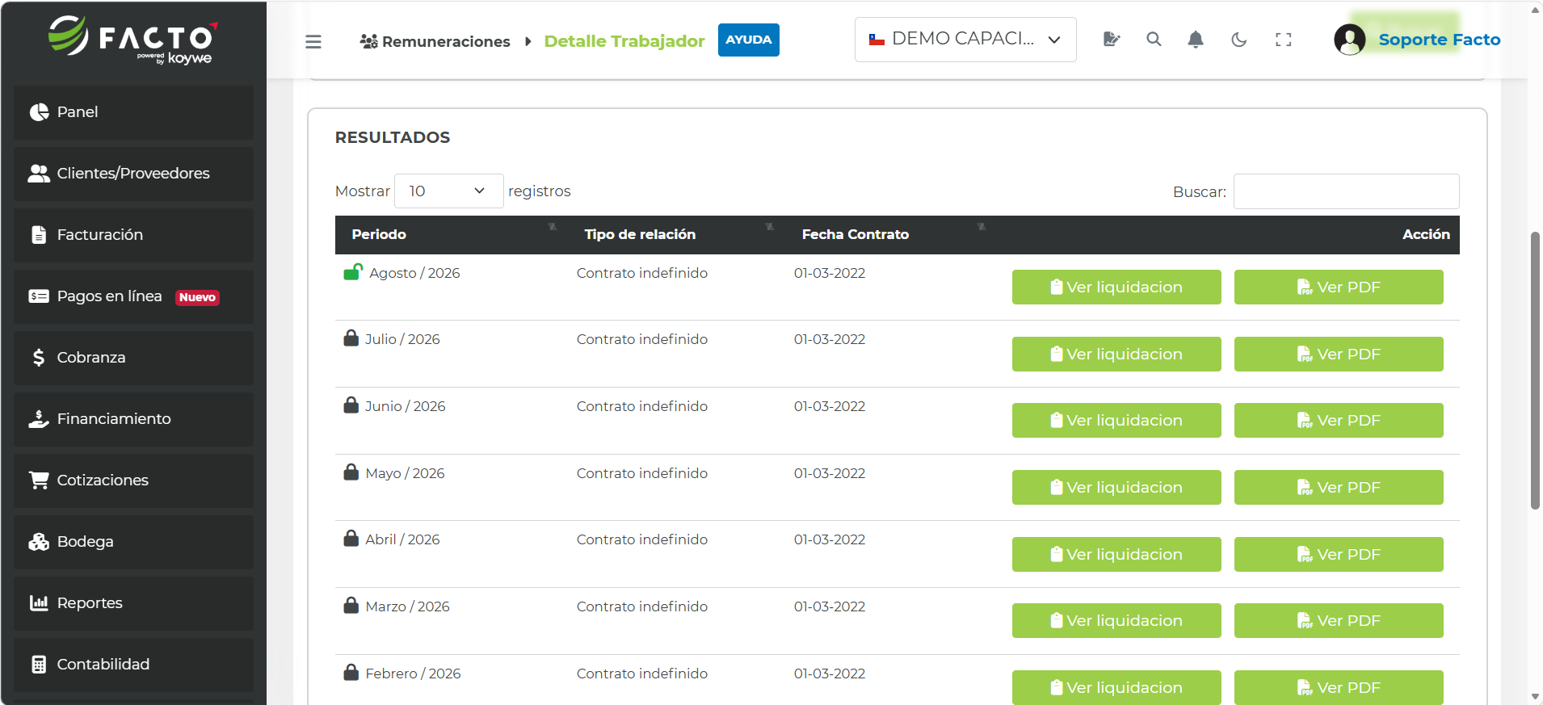Click the Detalle Trabajador breadcrumb title

(x=624, y=41)
